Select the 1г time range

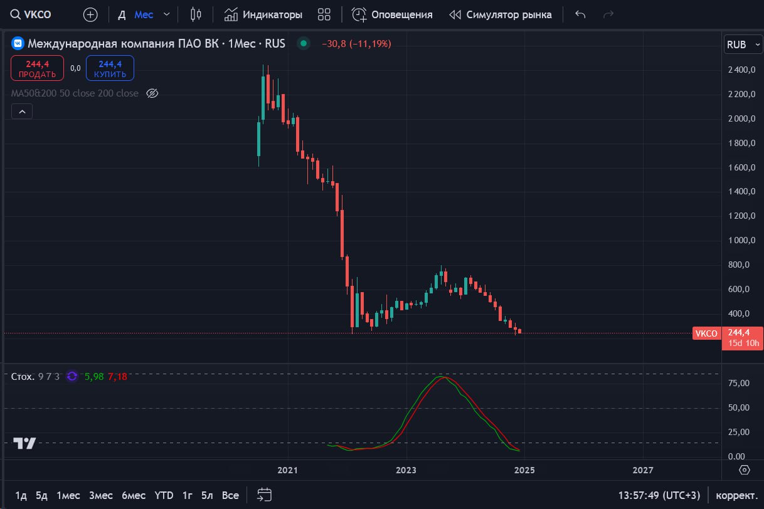coord(187,495)
